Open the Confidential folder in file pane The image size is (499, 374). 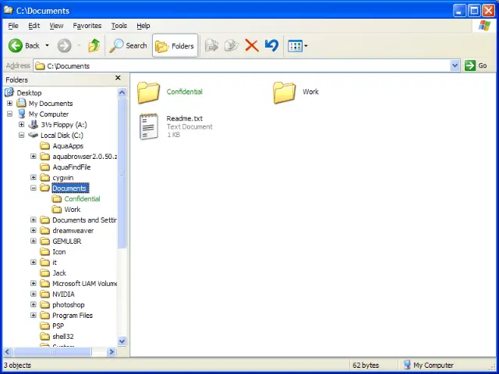148,93
